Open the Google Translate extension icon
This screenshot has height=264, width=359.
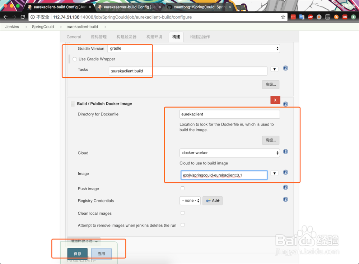(x=302, y=17)
